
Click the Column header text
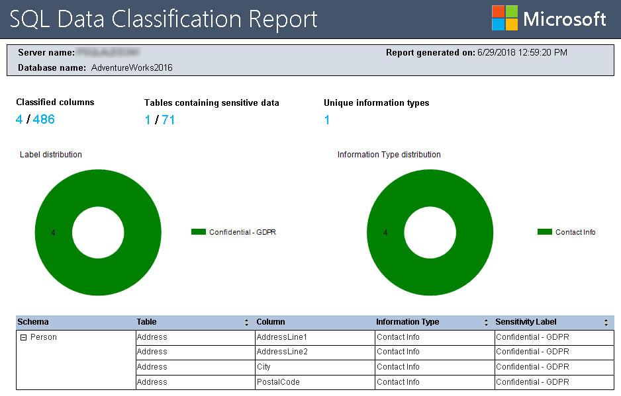click(x=271, y=322)
